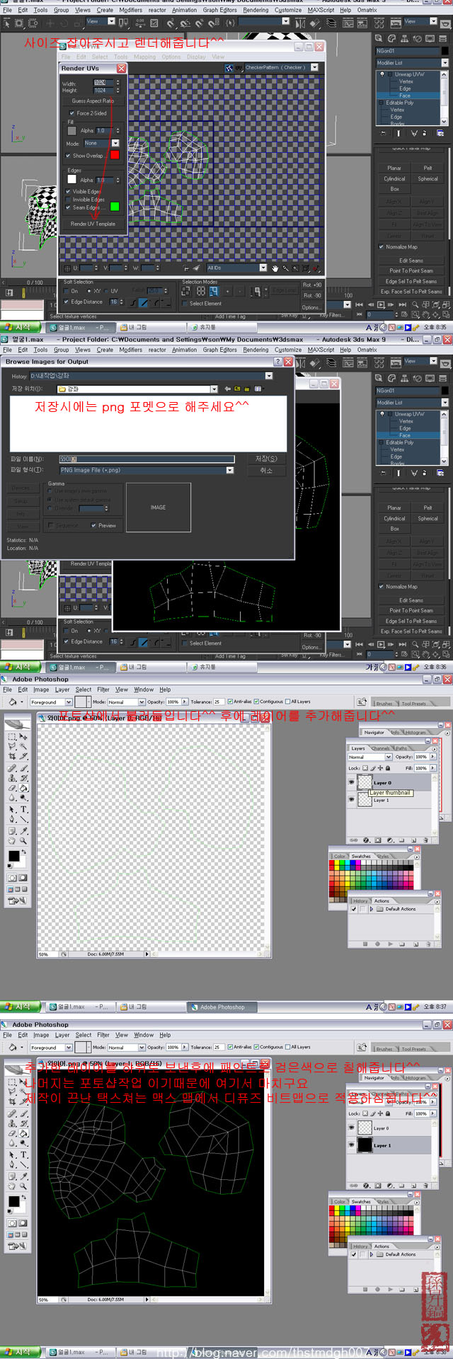Click the Guess Aspect Ratio button
Screen dimensions: 453x1359
(93, 101)
